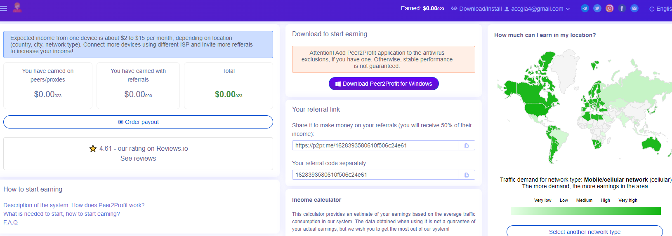Open the Telegram channel icon
The image size is (672, 236).
(585, 8)
